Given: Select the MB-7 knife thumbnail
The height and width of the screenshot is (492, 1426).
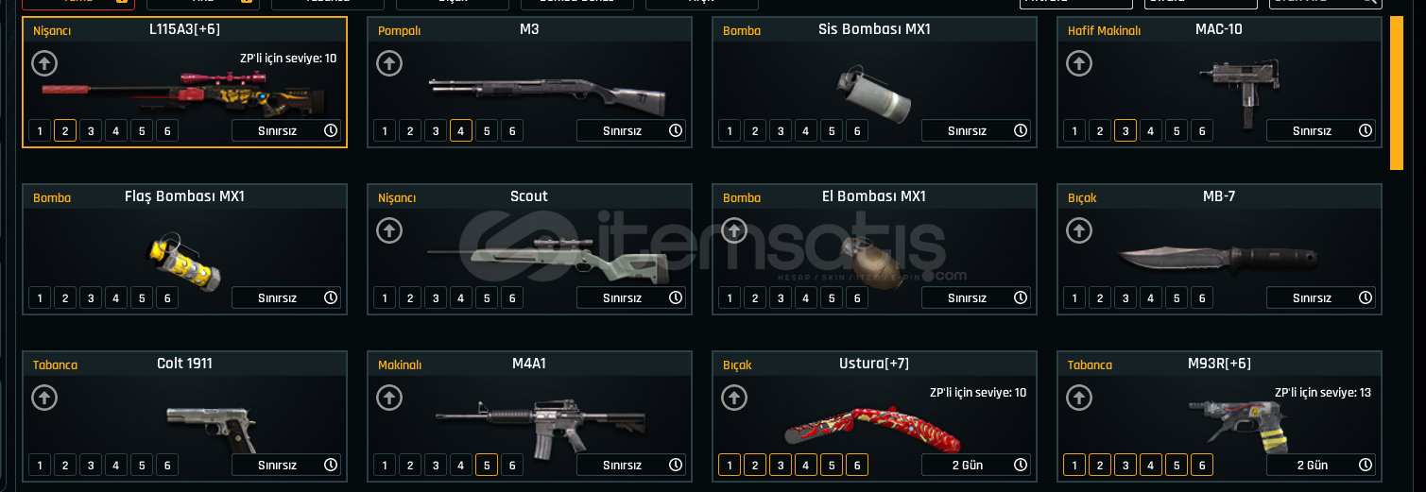Looking at the screenshot, I should [1216, 258].
